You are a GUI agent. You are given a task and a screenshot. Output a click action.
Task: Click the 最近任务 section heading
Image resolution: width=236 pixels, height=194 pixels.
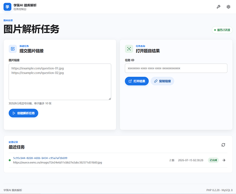tap(17, 147)
